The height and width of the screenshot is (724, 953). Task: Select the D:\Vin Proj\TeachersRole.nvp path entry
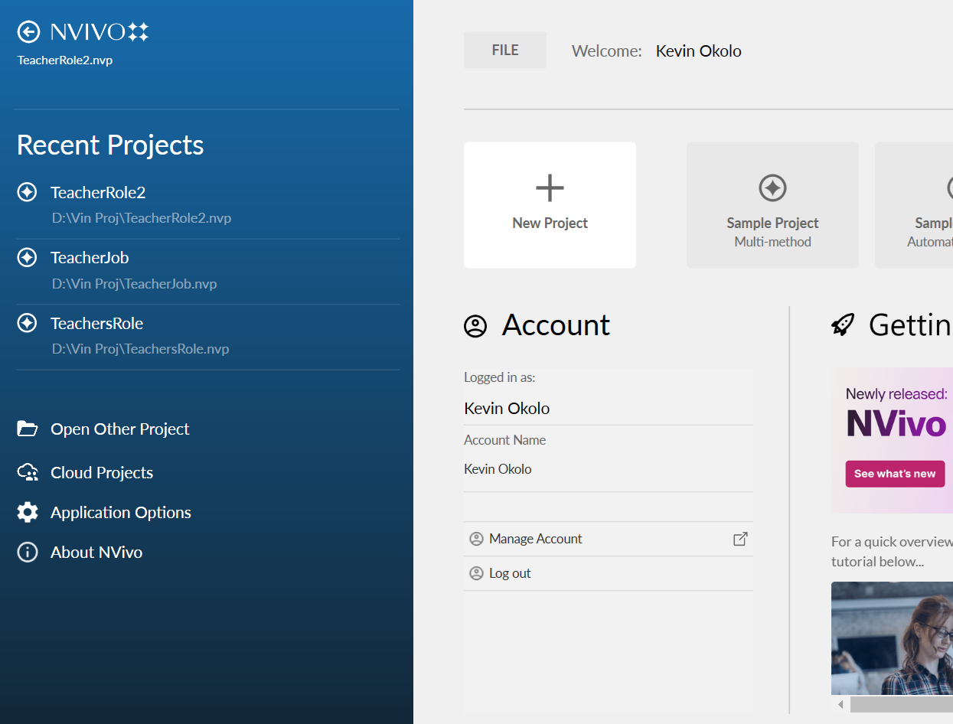click(141, 349)
